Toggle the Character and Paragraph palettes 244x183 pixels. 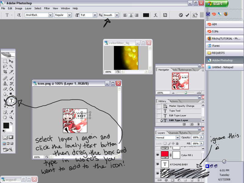(165, 15)
